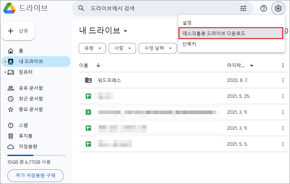Expand the 내 드라이브 tree arrow
This screenshot has height=184, width=290.
pos(5,62)
